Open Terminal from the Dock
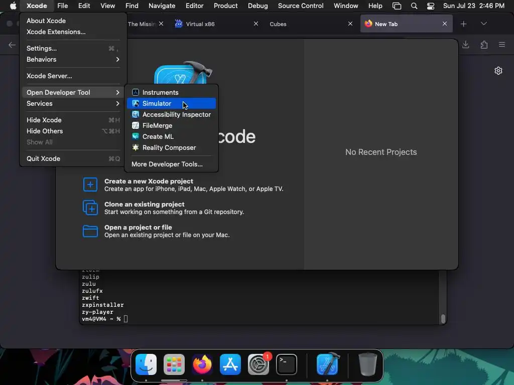 [287, 364]
